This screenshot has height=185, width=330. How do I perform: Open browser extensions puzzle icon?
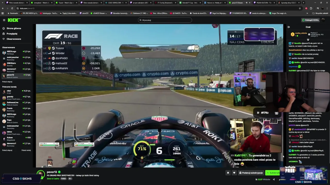[311, 8]
